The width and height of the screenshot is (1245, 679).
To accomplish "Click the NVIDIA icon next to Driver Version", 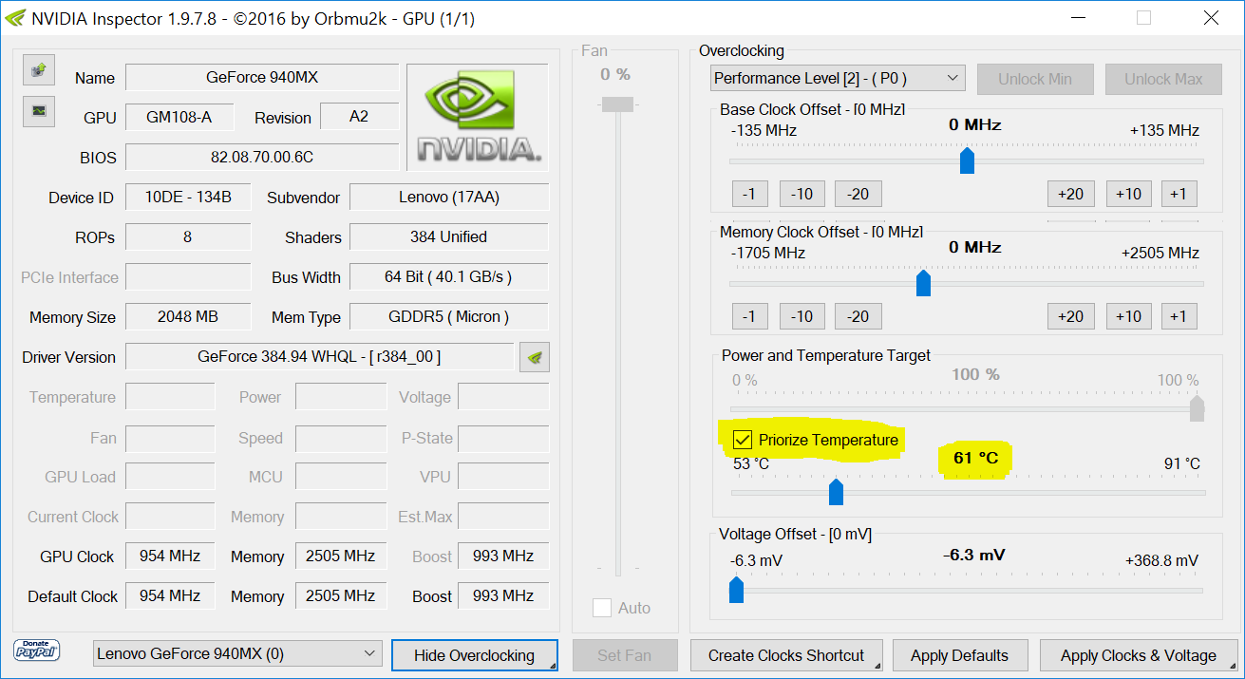I will click(x=535, y=357).
